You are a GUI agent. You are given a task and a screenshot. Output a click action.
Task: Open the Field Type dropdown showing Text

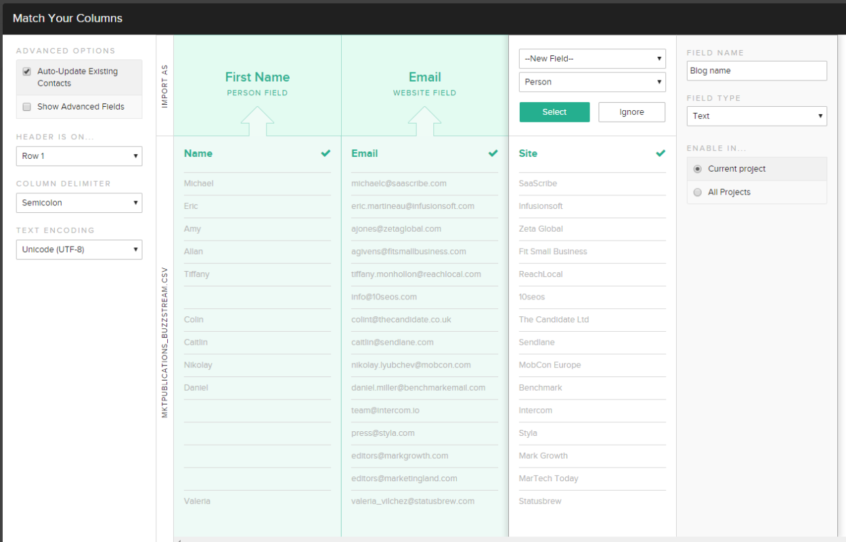pyautogui.click(x=757, y=116)
